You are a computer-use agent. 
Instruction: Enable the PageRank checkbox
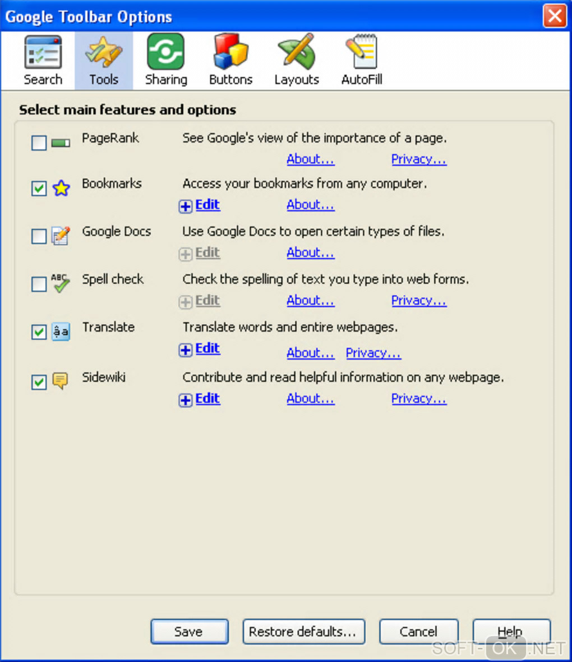(39, 142)
